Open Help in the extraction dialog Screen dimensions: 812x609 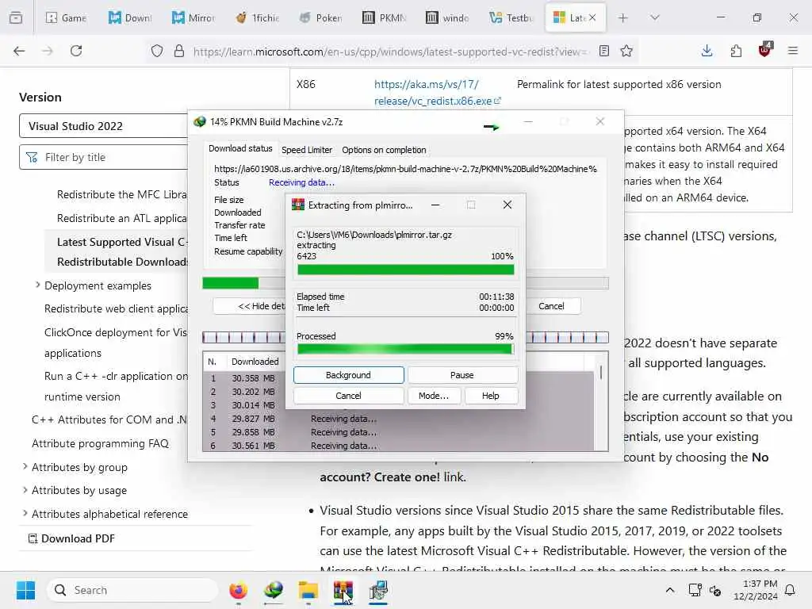490,396
